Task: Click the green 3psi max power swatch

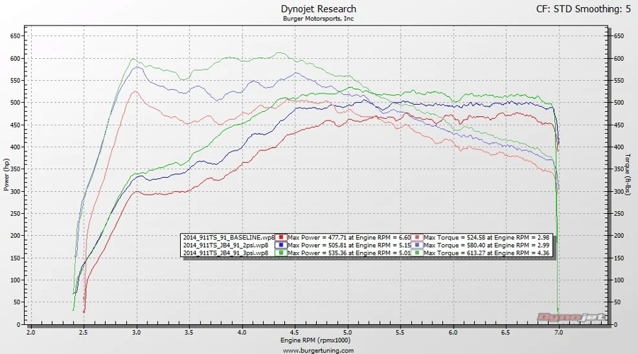Action: point(281,253)
